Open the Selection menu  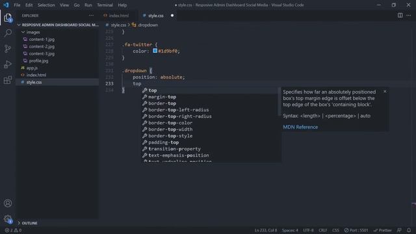46,5
